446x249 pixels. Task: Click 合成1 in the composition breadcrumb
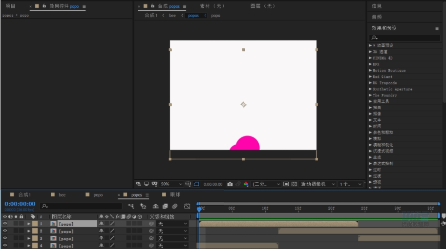[x=151, y=15]
